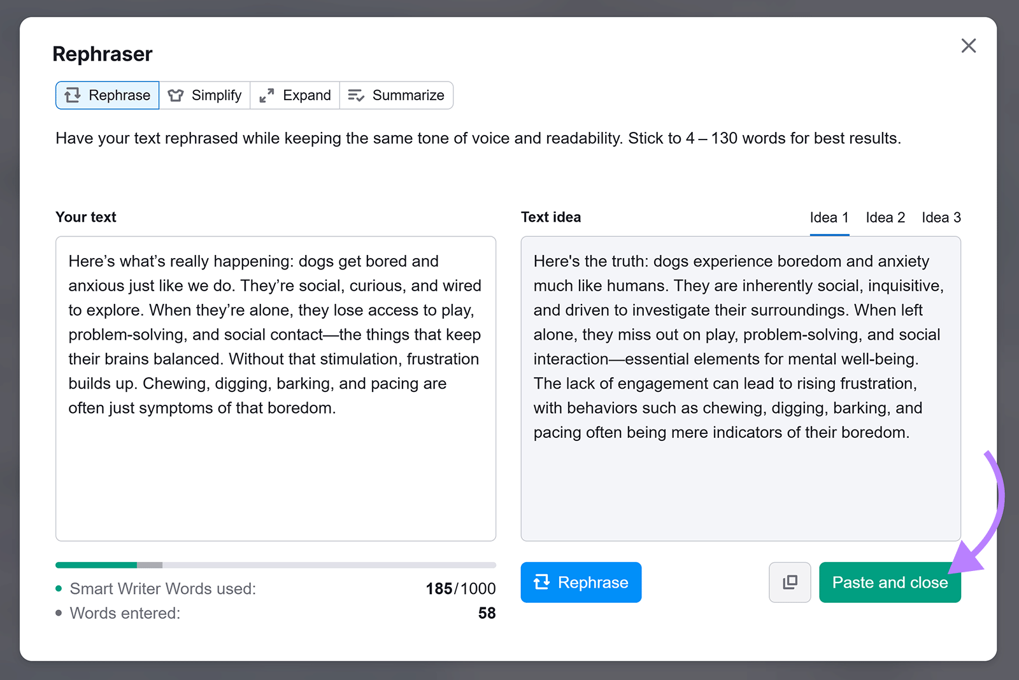The height and width of the screenshot is (680, 1019).
Task: Click the green dot beside Smart Writer Words used
Action: coord(59,588)
